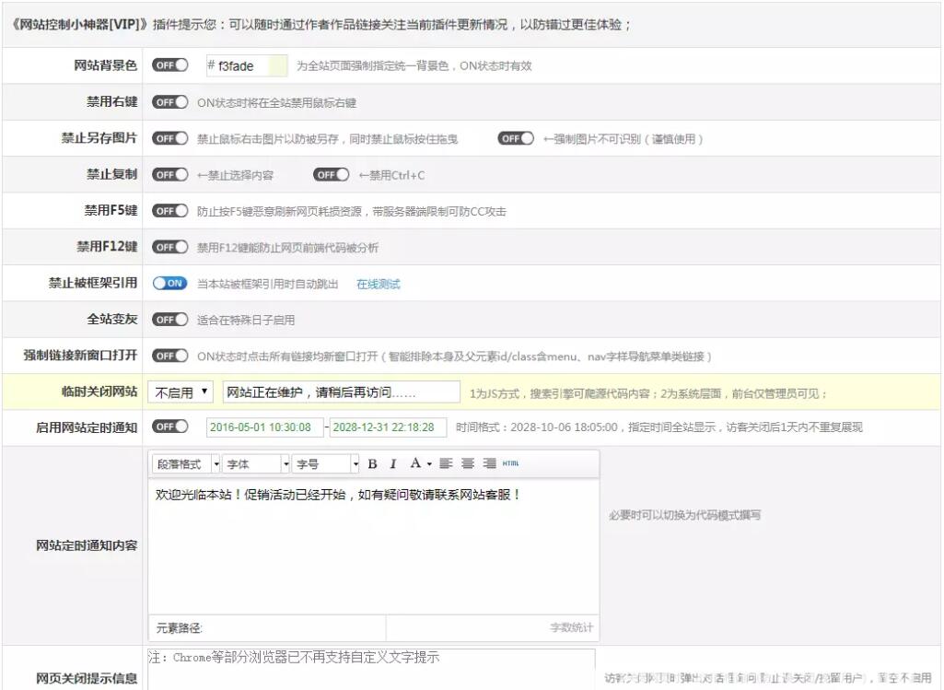Enable the 全站变灰 switch

[x=169, y=319]
